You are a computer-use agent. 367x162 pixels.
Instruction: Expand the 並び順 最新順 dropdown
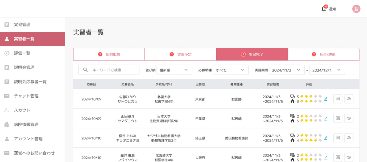point(174,70)
